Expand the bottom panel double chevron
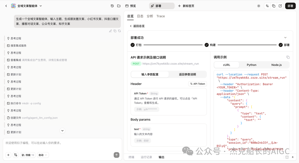This screenshot has height=163, width=299. tap(293, 157)
